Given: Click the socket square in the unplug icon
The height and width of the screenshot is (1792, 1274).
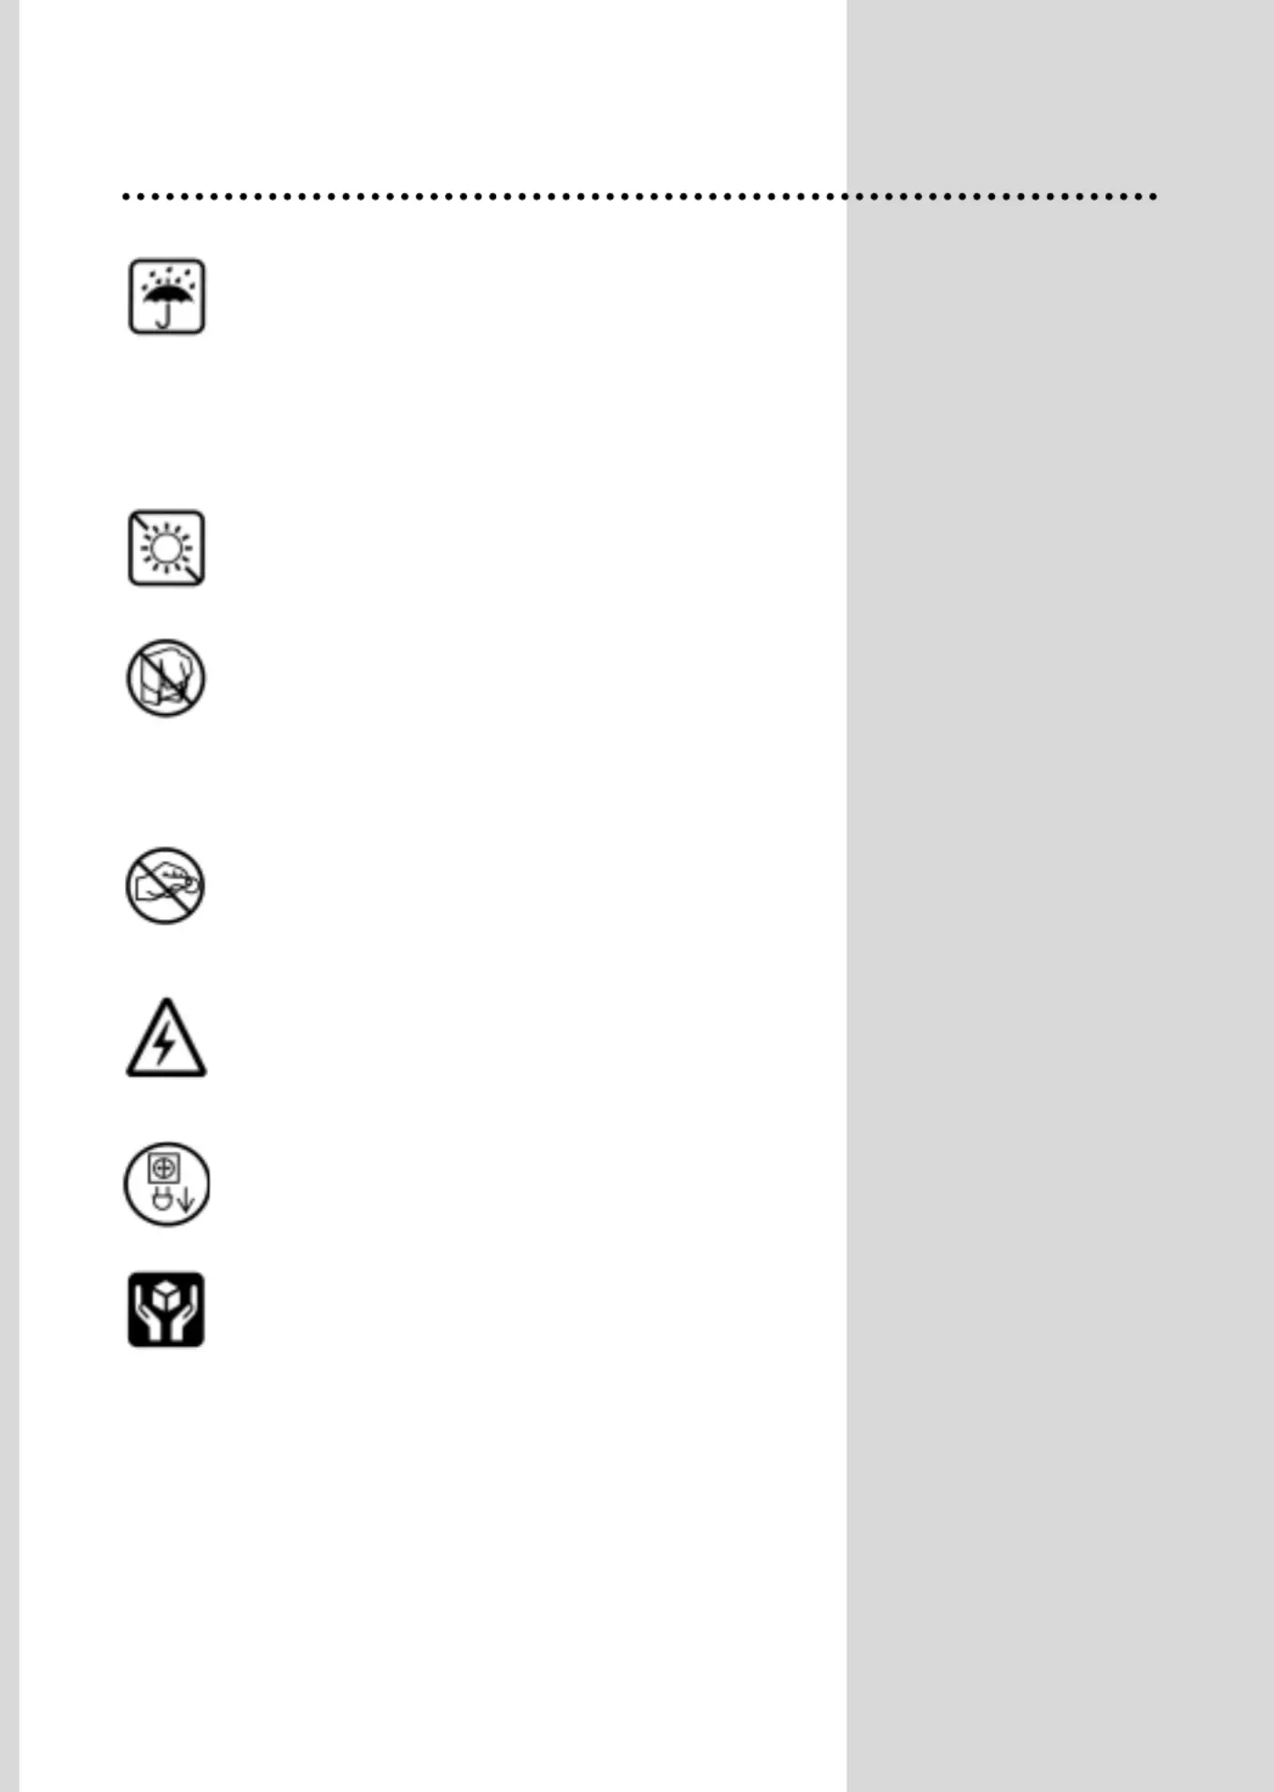Looking at the screenshot, I should tap(164, 1167).
